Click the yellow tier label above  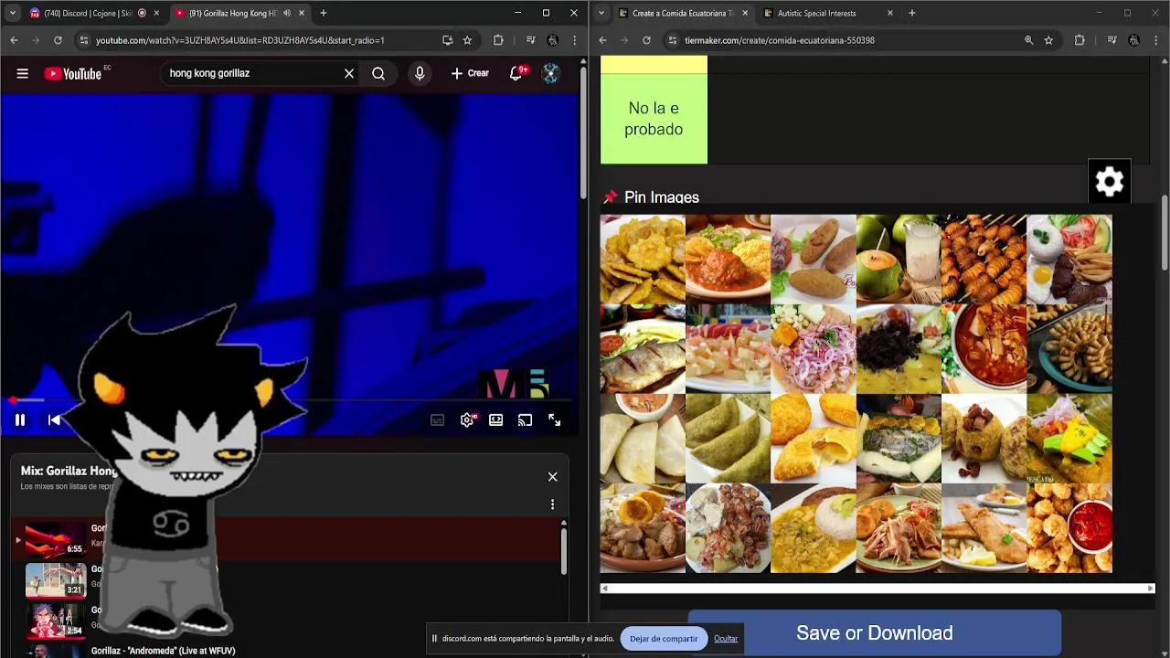pos(654,64)
